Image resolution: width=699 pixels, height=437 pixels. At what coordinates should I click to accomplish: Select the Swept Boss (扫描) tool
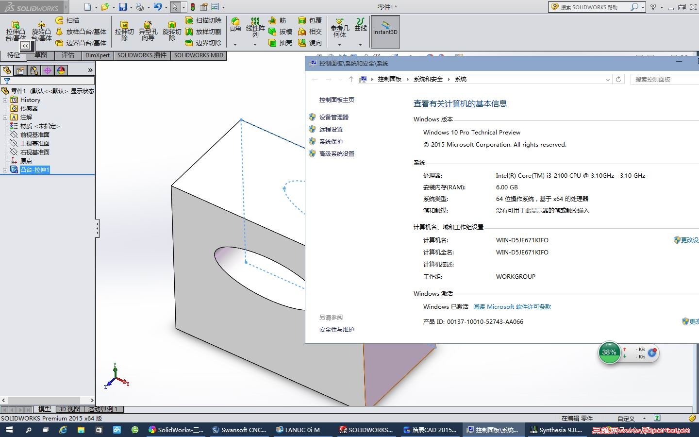[x=67, y=20]
